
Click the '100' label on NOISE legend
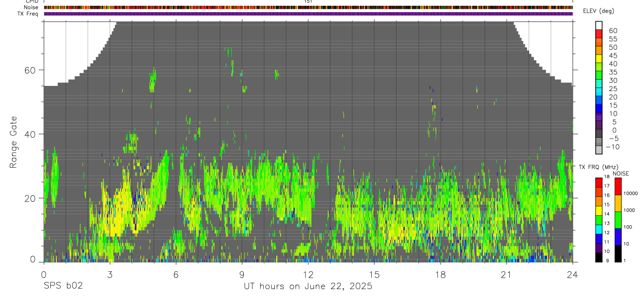pos(627,227)
